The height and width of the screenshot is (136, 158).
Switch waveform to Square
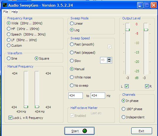(x=42, y=58)
